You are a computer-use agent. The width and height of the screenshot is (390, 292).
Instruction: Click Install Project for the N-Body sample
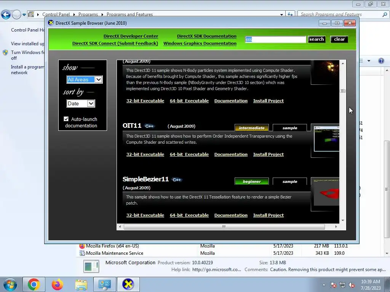tap(269, 100)
